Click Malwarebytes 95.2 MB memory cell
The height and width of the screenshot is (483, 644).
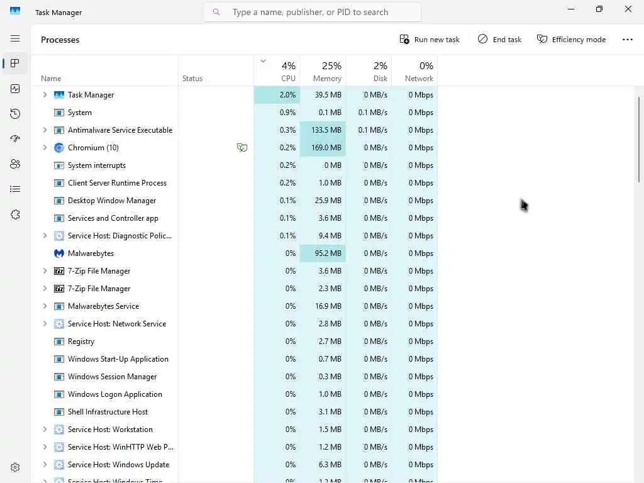[x=323, y=253]
